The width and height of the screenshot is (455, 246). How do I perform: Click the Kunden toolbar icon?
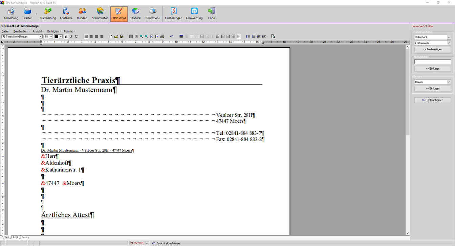point(82,14)
